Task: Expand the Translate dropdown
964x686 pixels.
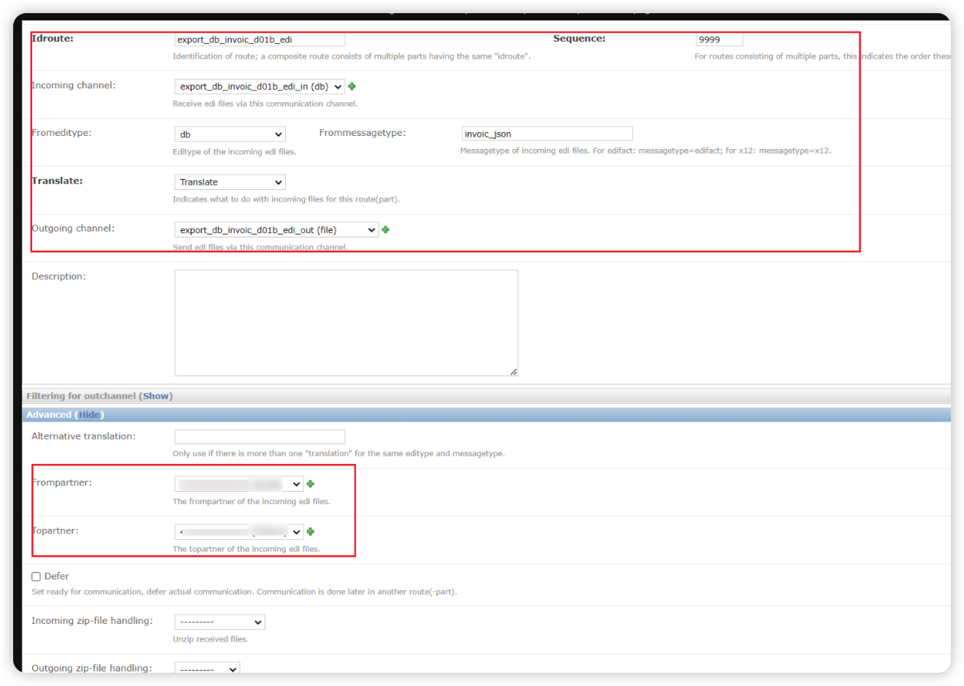Action: [x=229, y=182]
